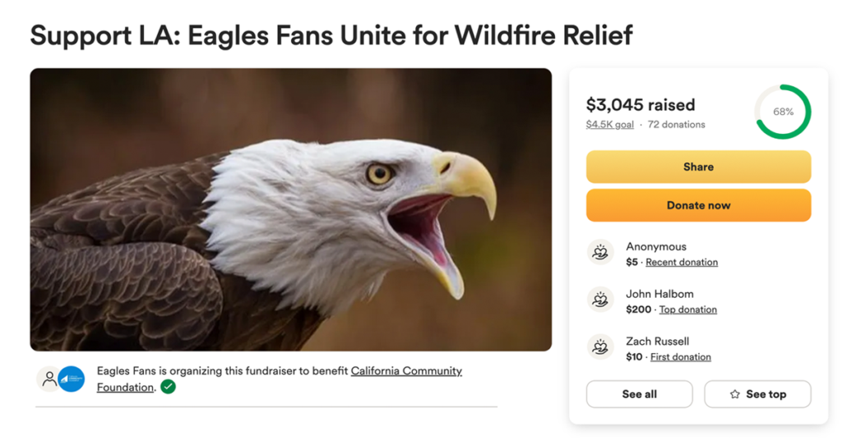Screen dimensions: 842x440
Task: Click the donation icon beside John Halbom
Action: [601, 300]
